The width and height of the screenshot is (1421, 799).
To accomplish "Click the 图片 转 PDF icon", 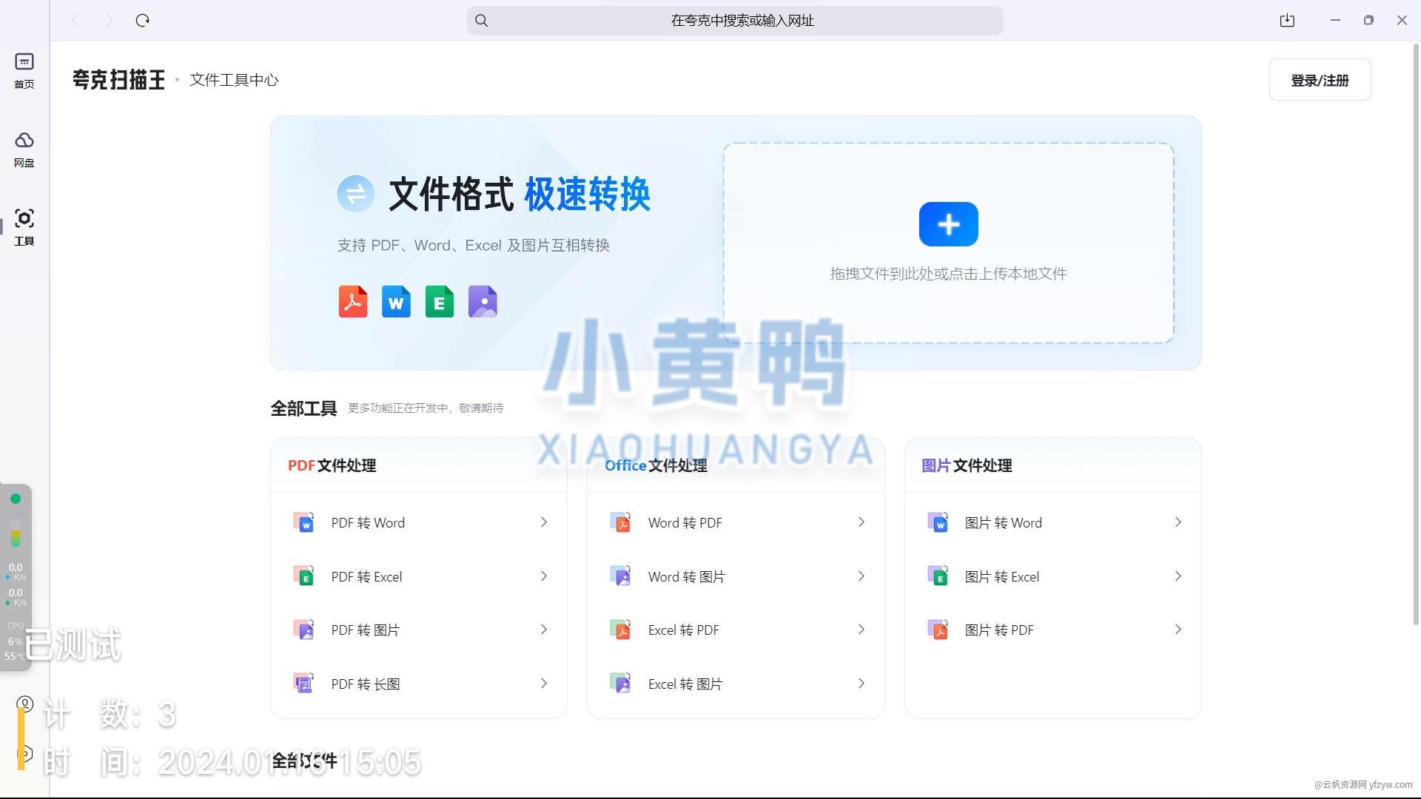I will click(x=938, y=630).
